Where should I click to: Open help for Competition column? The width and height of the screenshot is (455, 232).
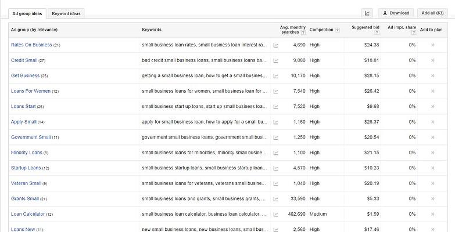coord(337,30)
